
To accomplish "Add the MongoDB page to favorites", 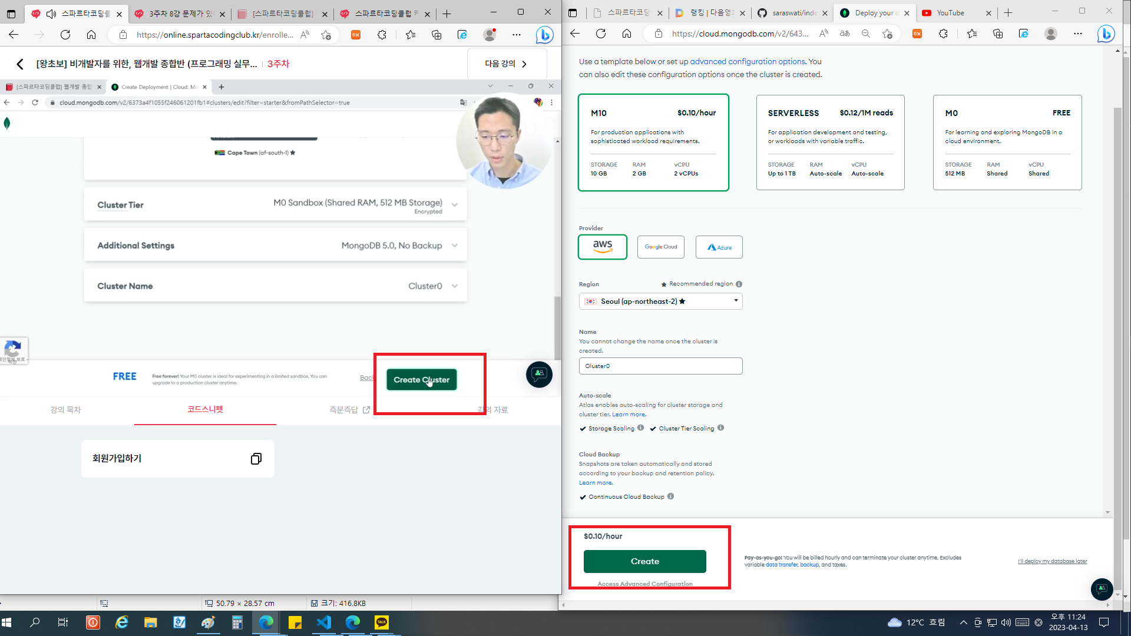I will point(887,34).
